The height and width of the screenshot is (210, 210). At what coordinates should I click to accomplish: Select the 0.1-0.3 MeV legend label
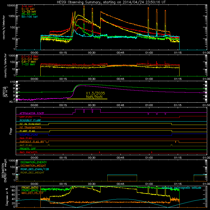pyautogui.click(x=30, y=56)
